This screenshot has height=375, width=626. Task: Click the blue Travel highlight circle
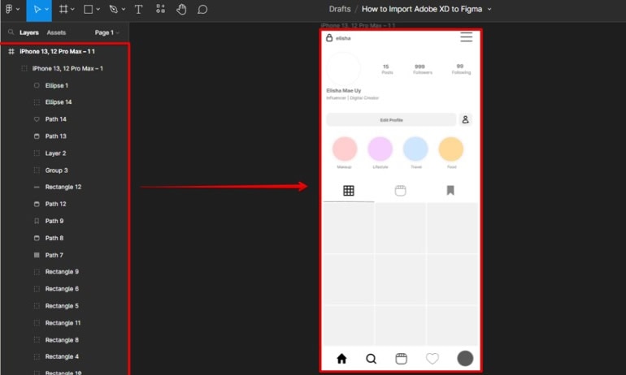click(415, 149)
